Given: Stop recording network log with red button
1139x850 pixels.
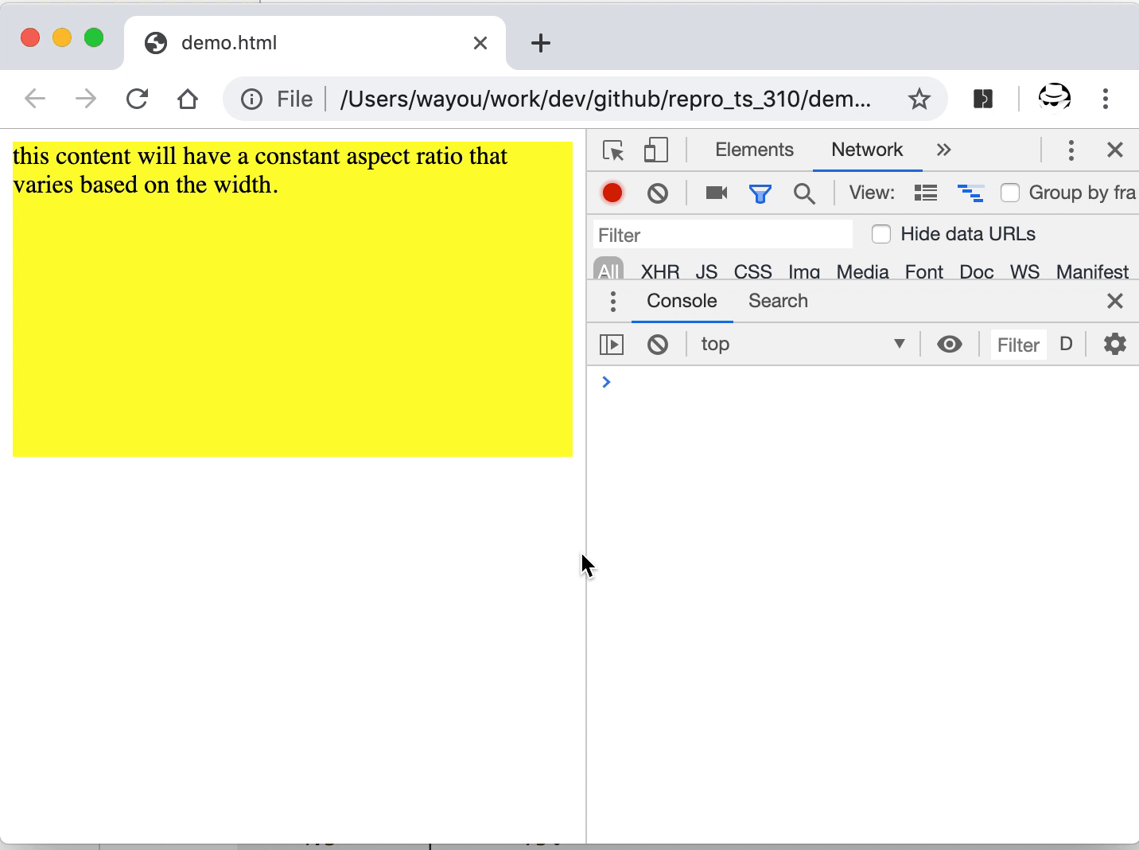Looking at the screenshot, I should (612, 193).
